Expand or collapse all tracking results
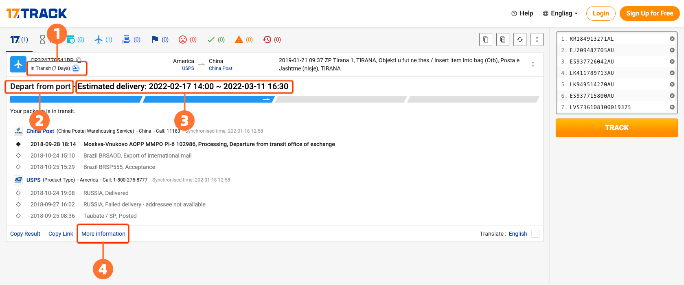Image resolution: width=684 pixels, height=285 pixels. (537, 39)
